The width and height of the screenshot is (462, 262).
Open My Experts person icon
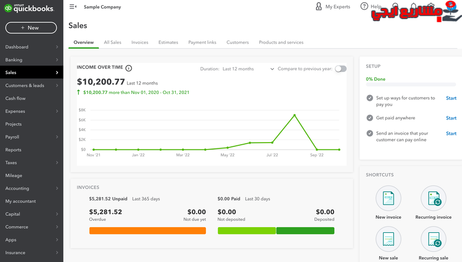(319, 6)
